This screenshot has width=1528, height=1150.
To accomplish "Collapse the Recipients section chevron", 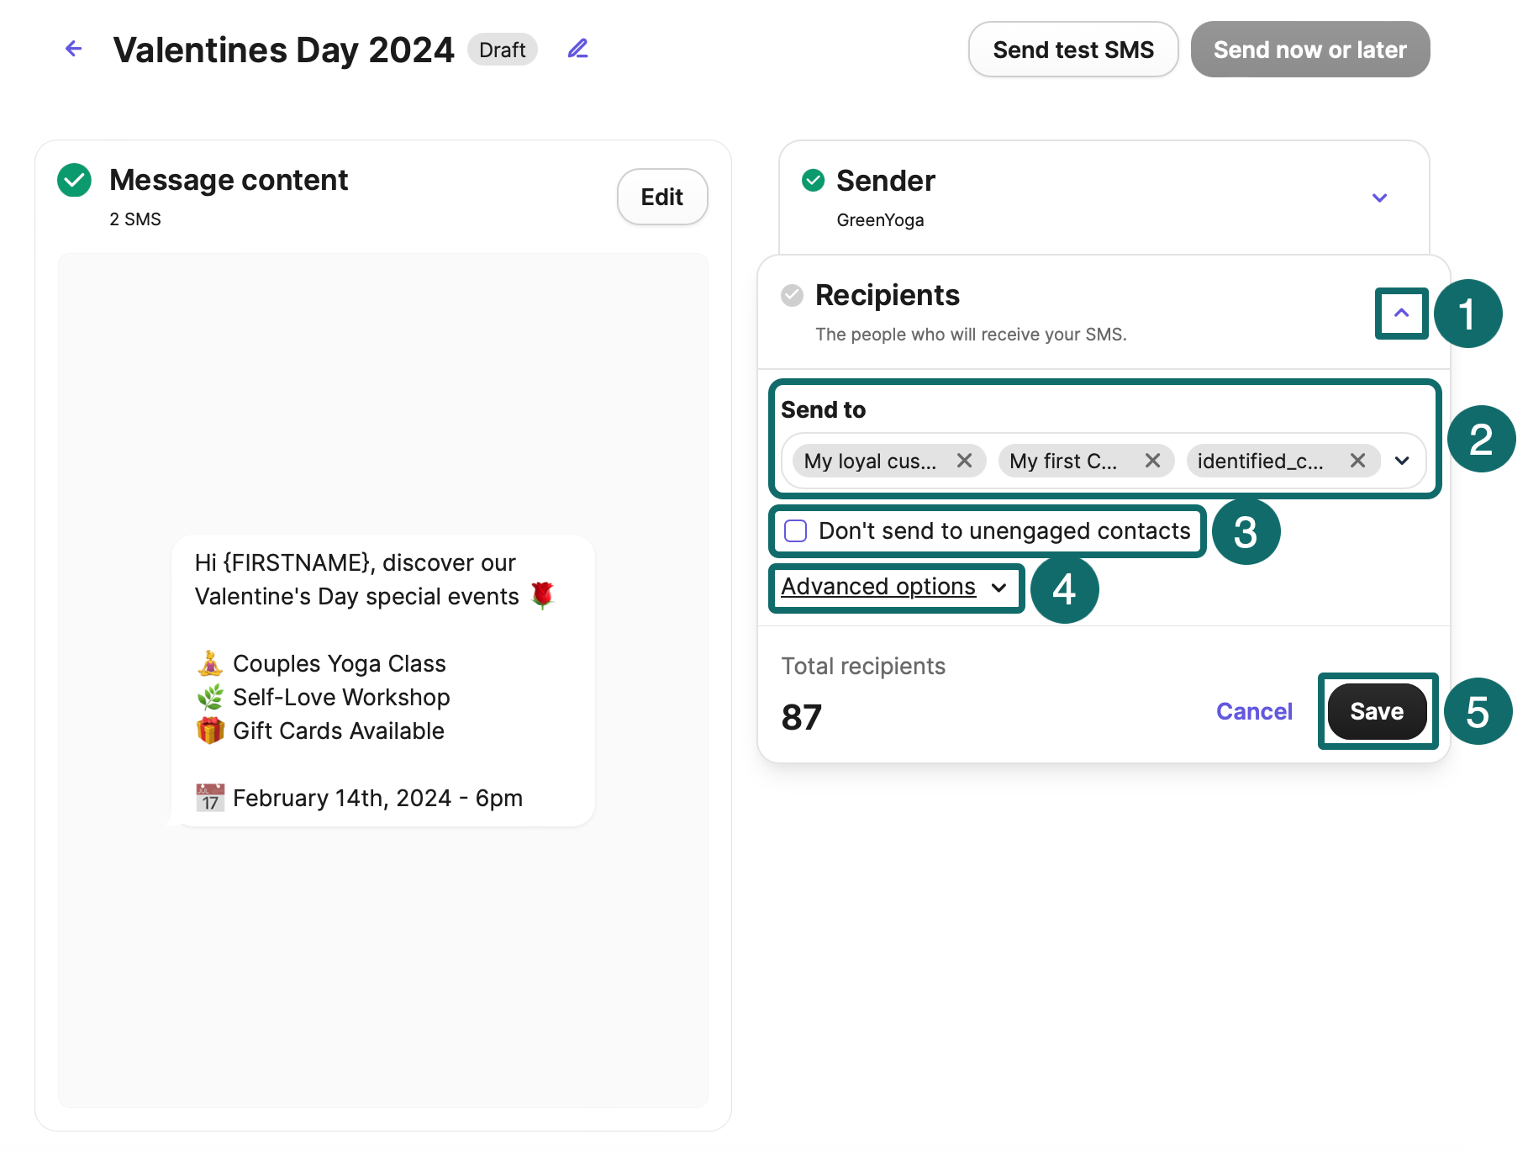I will click(x=1401, y=314).
